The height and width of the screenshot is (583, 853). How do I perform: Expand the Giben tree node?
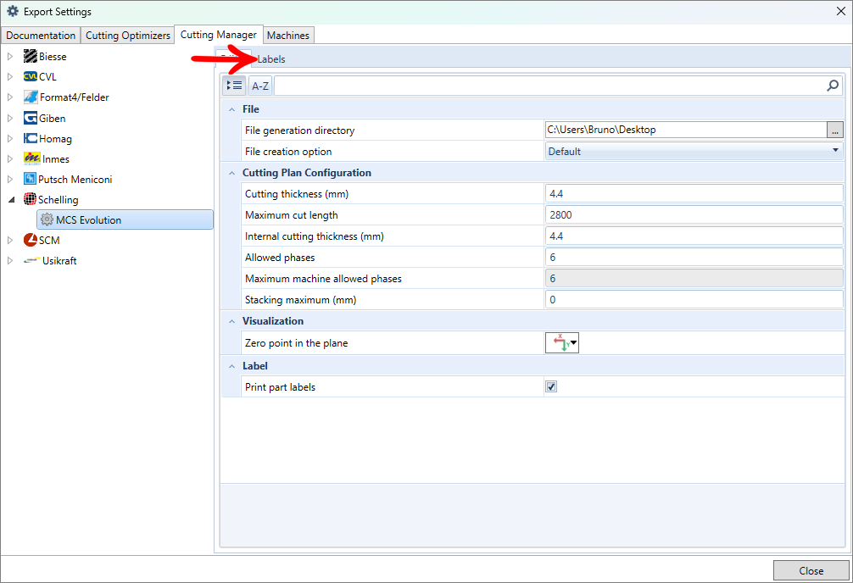click(x=10, y=118)
